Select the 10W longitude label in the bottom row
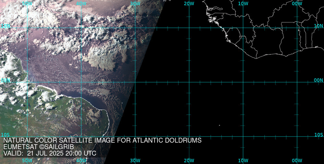Image resolution: width=324 pixels, height=164 pixels. tap(243, 160)
